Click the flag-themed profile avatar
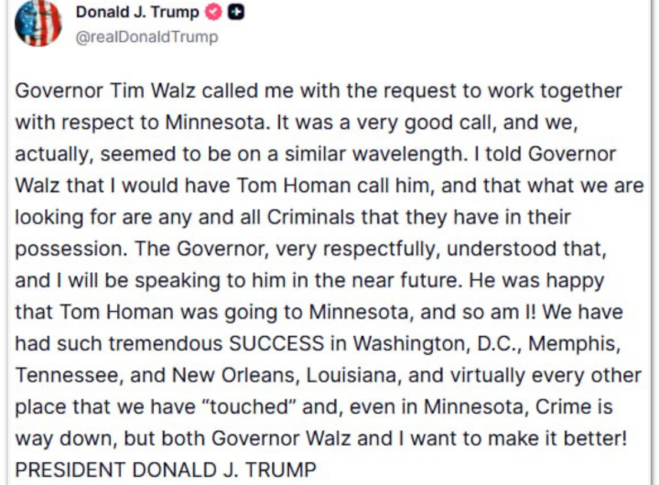This screenshot has width=659, height=485. point(38,24)
